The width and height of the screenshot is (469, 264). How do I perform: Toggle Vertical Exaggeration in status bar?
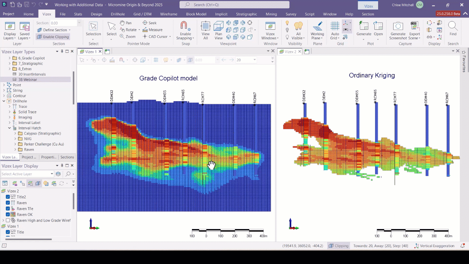click(435, 246)
